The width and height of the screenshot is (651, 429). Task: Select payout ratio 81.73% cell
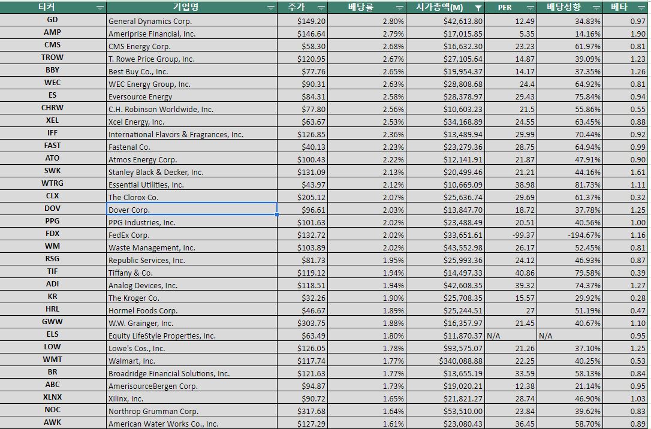point(569,183)
